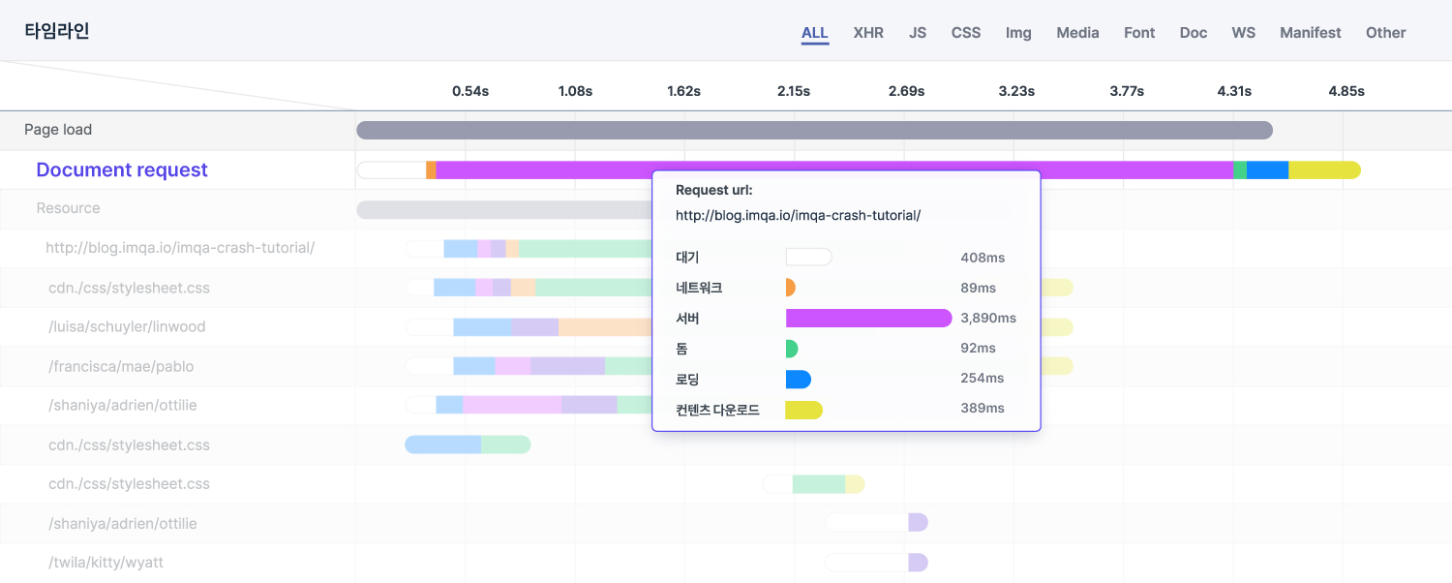Click the yellow 컨텐츠 다운로드 bar in tooltip

pos(804,410)
